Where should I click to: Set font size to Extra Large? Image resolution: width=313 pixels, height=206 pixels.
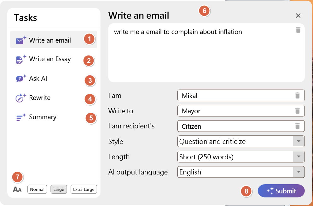coord(84,189)
